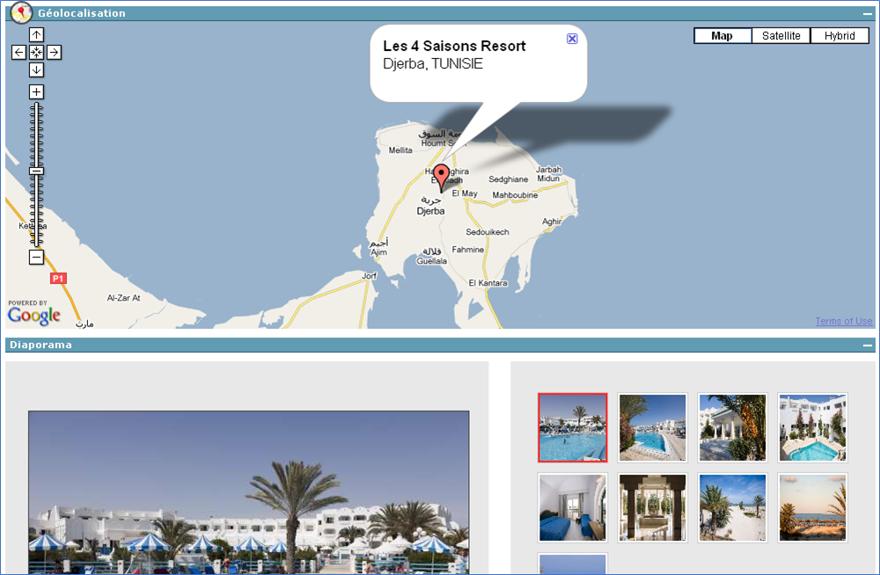The height and width of the screenshot is (575, 880).
Task: Select the sunset beach thumbnail
Action: click(x=812, y=507)
